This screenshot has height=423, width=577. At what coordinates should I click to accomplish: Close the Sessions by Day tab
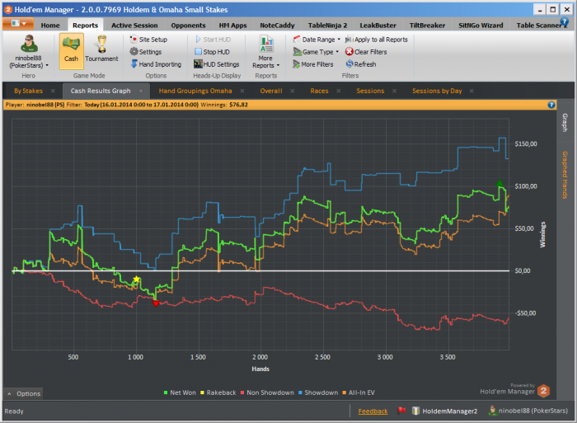471,91
